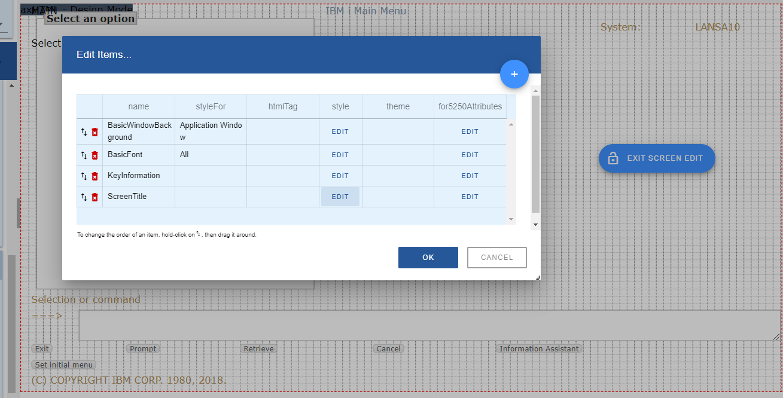Edit the style of ScreenTitle
The height and width of the screenshot is (398, 783).
tap(340, 197)
